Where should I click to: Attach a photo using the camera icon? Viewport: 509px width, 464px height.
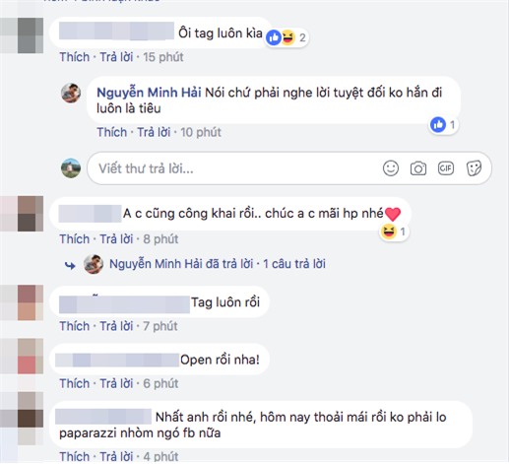418,168
